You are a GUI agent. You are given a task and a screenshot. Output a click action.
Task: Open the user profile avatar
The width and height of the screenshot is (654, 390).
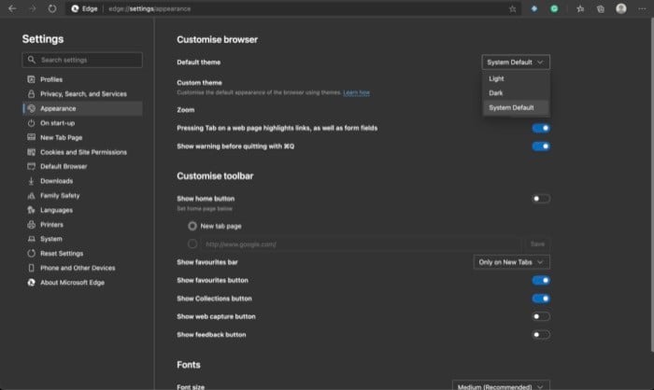click(621, 8)
